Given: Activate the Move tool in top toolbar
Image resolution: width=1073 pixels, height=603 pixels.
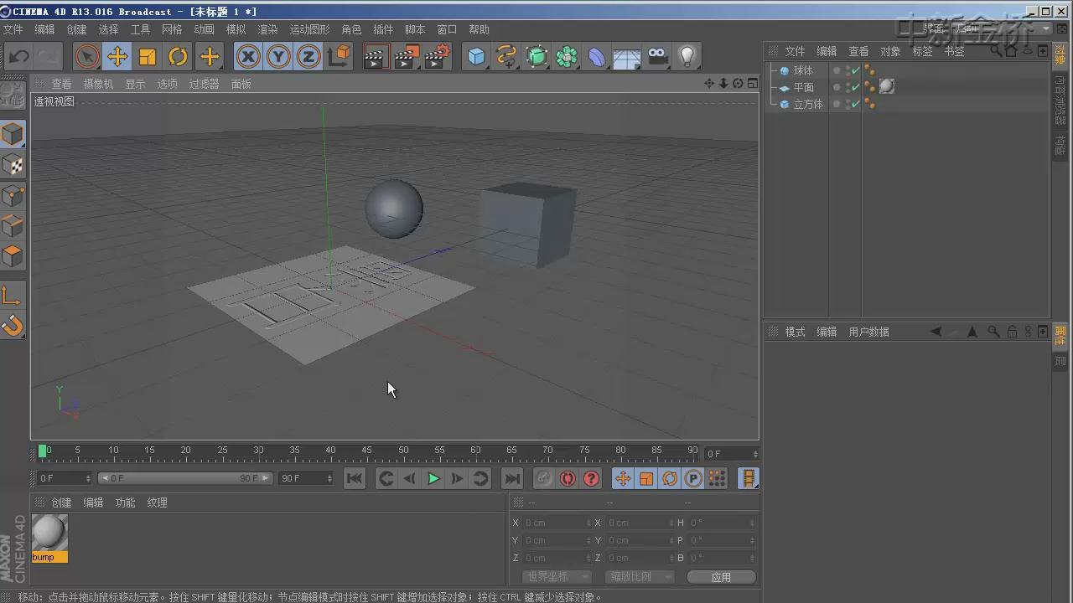Looking at the screenshot, I should (117, 56).
